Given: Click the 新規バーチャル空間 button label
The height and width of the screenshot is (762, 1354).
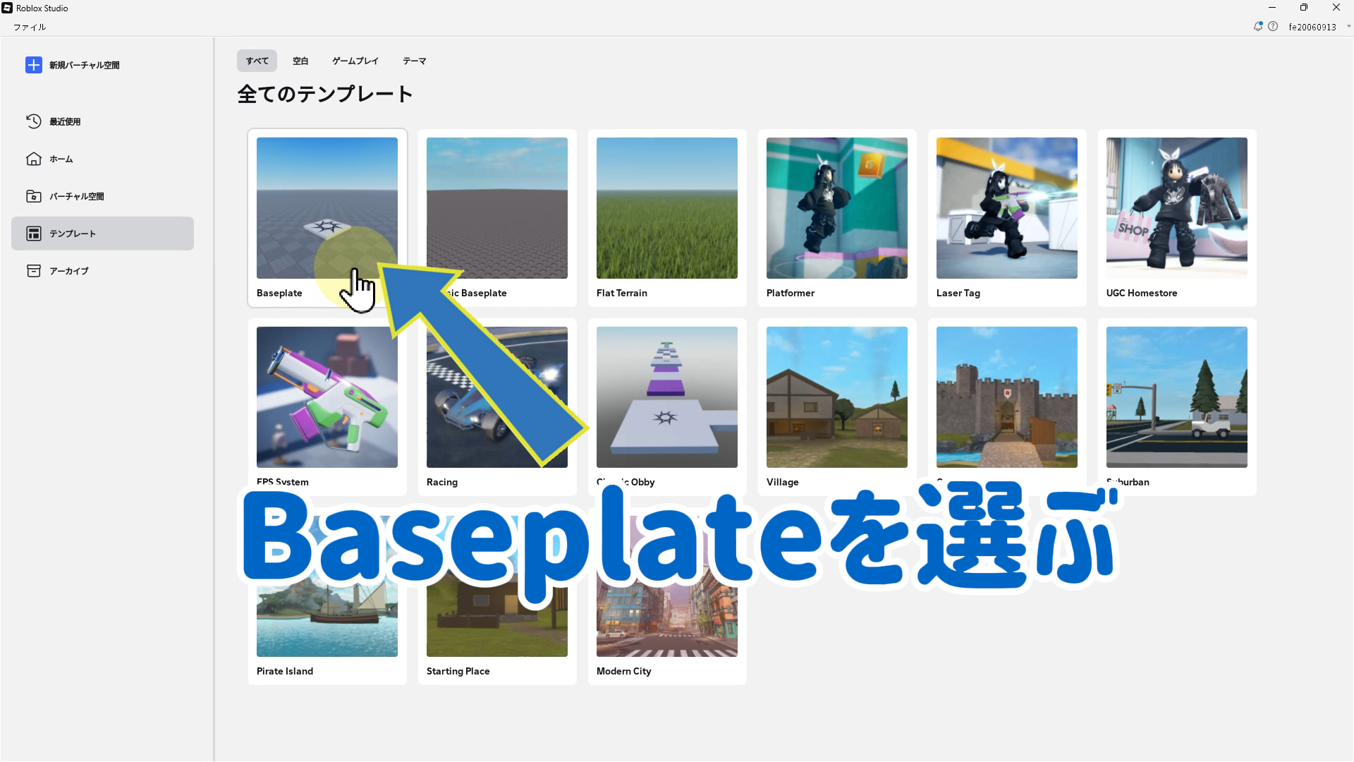Looking at the screenshot, I should [x=84, y=65].
